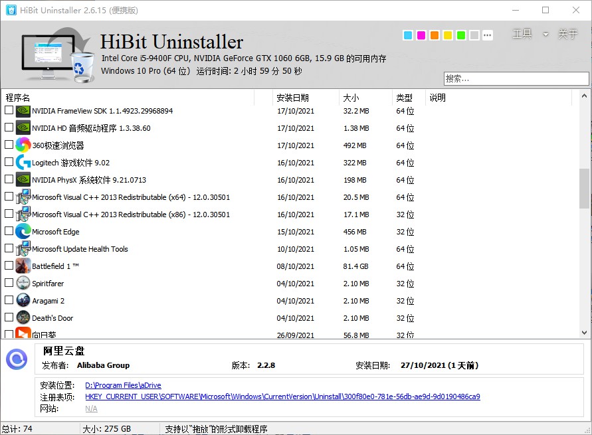
Task: Click the NVIDIA FrameView SDK icon
Action: 23,110
